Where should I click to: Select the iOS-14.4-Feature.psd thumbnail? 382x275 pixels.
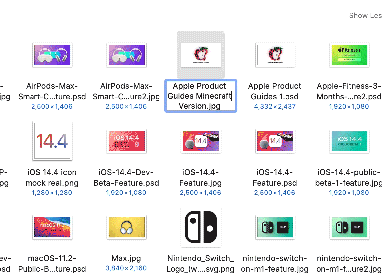tap(275, 141)
